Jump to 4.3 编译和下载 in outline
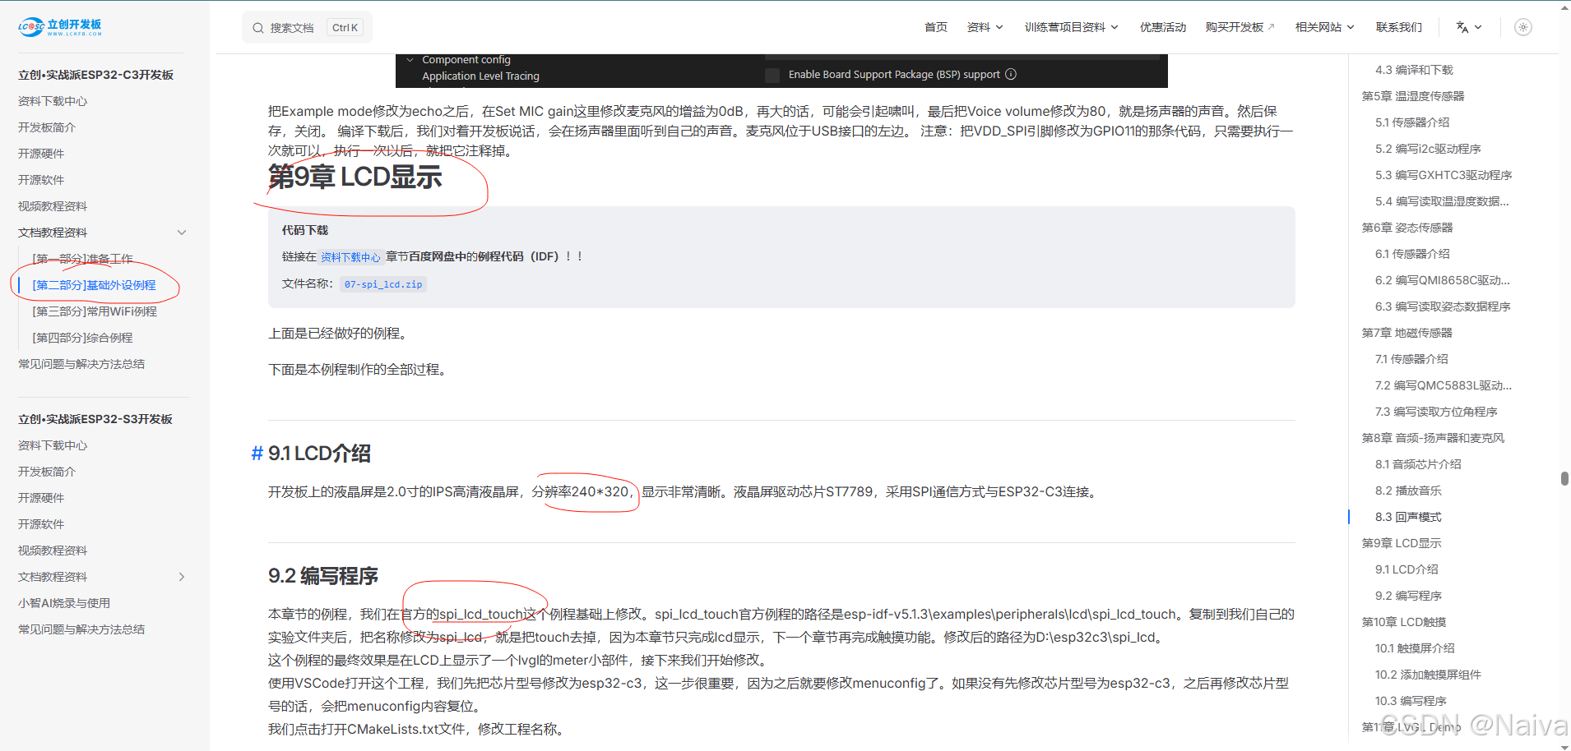Screen dimensions: 1571x751 tap(1414, 70)
